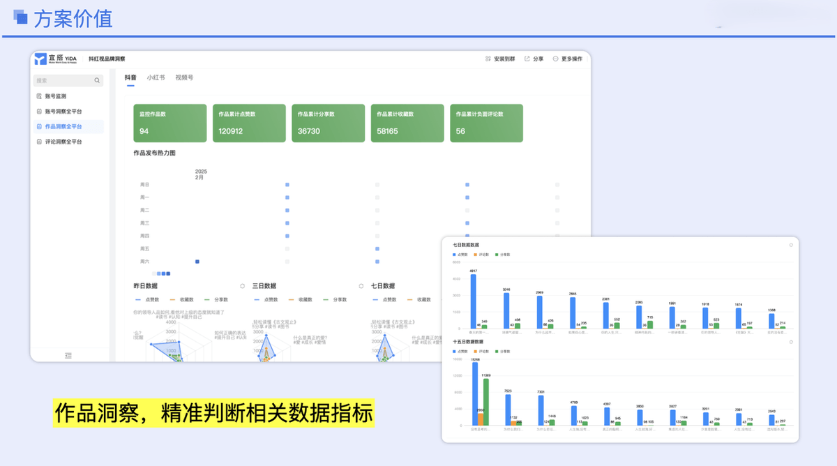
Task: Toggle the 评论数 legend in 七日数据数据 chart
Action: tap(483, 255)
